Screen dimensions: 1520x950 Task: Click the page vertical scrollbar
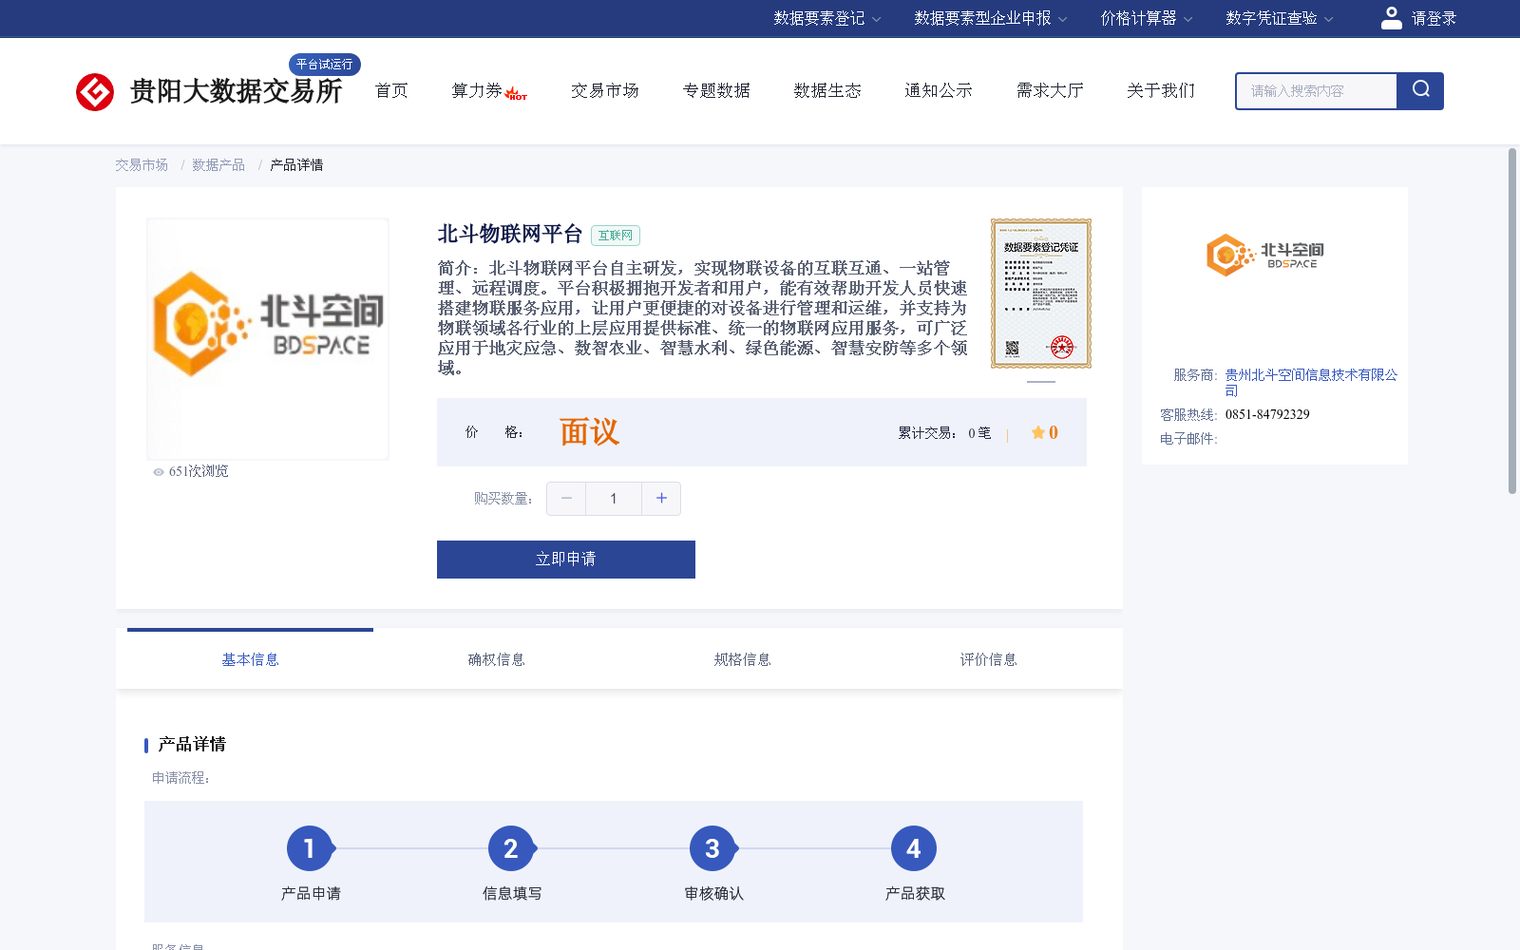tap(1512, 321)
